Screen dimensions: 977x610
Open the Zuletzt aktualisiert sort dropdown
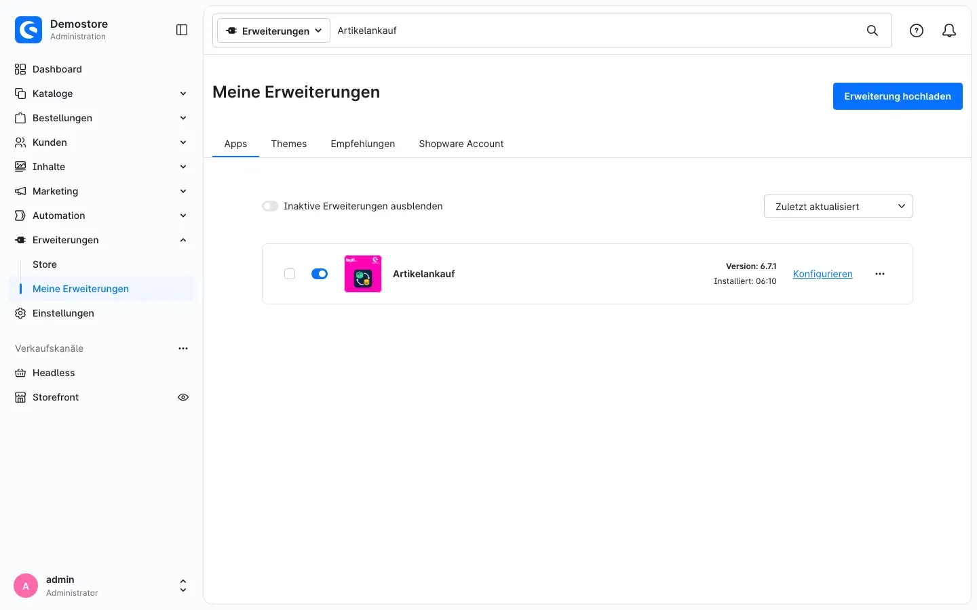839,206
